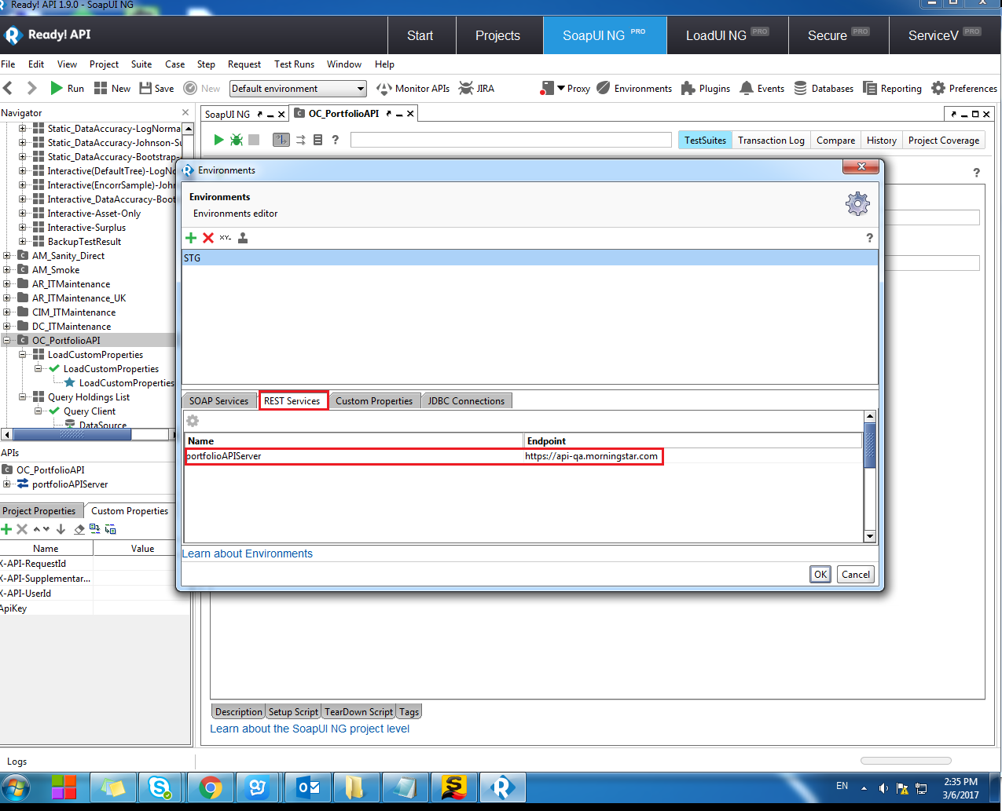Open the Environments dialog gear settings icon

[857, 204]
